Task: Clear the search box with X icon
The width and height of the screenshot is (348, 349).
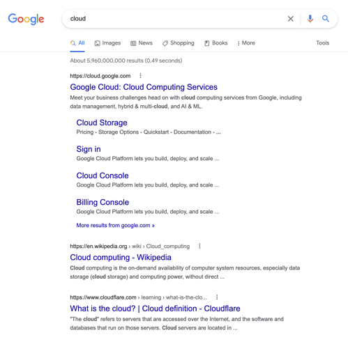Action: [291, 19]
